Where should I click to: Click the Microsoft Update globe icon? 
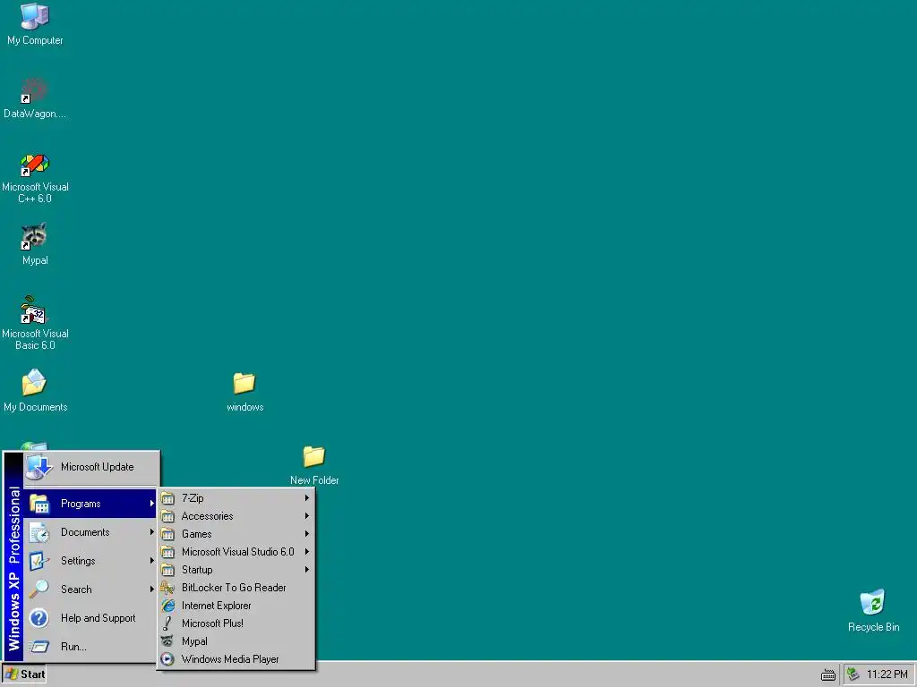[39, 467]
